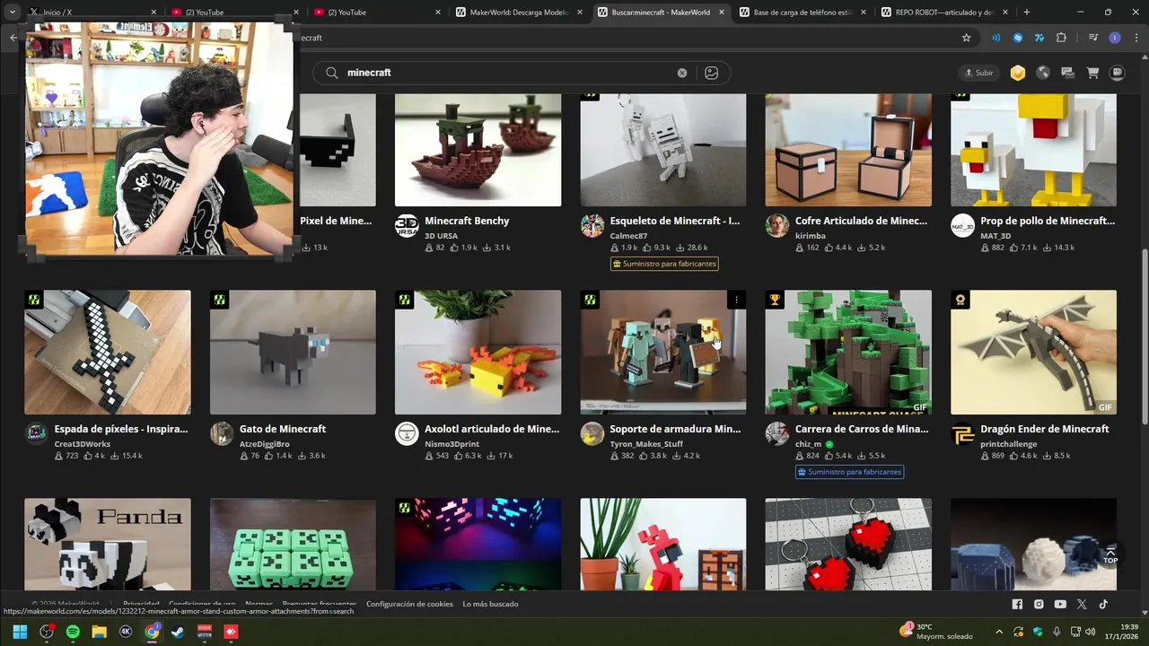The image size is (1149, 646).
Task: Click 3D URSA creator avatar
Action: tap(407, 226)
